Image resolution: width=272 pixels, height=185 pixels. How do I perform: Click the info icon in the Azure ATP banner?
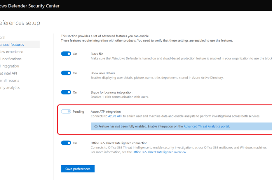click(x=96, y=126)
